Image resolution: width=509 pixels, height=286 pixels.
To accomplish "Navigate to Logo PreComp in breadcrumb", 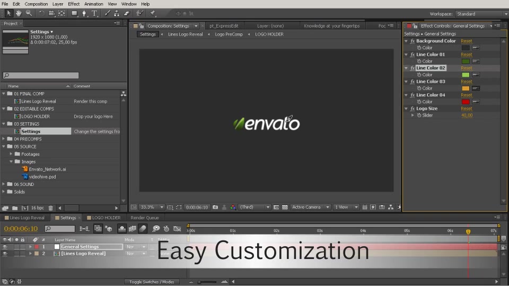I will pos(229,34).
